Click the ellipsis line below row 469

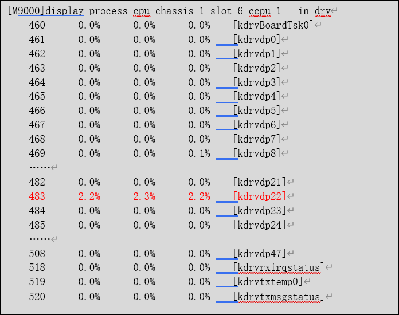coord(40,167)
